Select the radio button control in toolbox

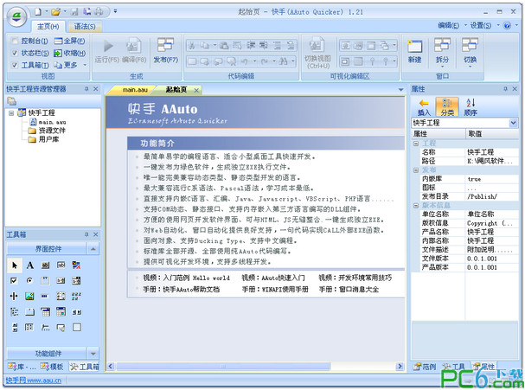(x=29, y=280)
